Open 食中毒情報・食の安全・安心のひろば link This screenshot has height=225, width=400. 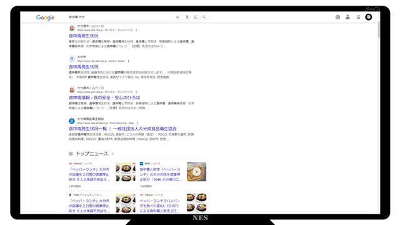coord(104,97)
